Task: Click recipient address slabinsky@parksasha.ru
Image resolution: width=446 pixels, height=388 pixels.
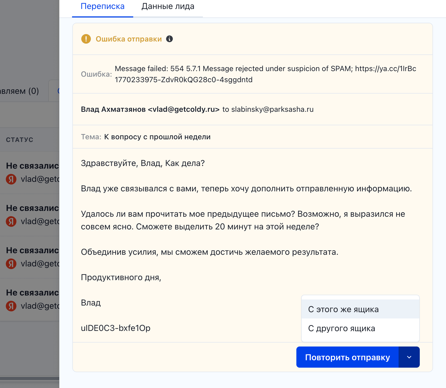Action: 272,109
